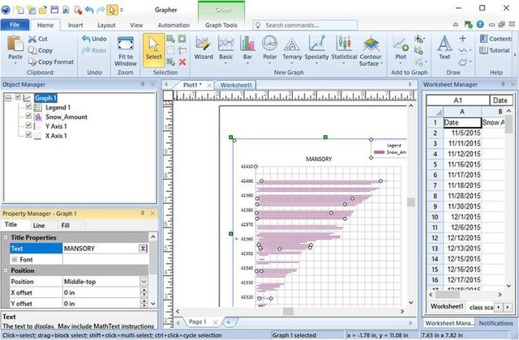This screenshot has width=519, height=340.
Task: Click the Search commands field
Action: 306,25
